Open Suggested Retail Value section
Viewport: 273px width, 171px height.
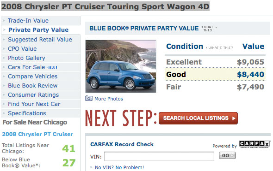pos(40,39)
